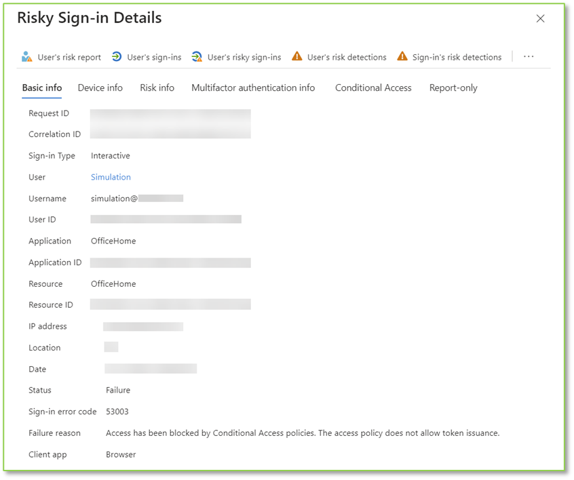Expand the ellipsis for more commands

pyautogui.click(x=529, y=57)
